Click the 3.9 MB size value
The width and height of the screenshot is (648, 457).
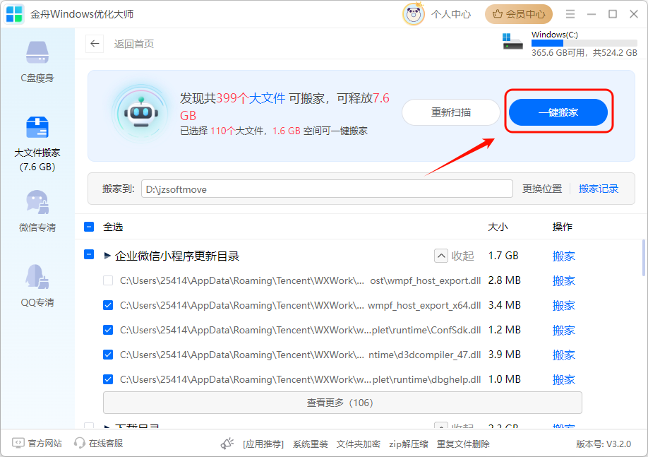pyautogui.click(x=505, y=355)
